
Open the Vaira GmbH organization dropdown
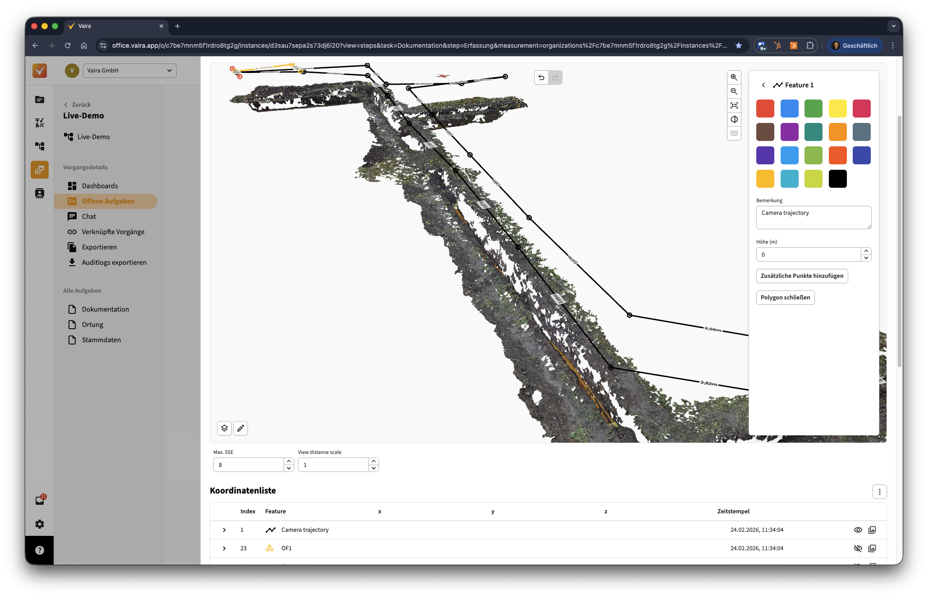pyautogui.click(x=129, y=71)
